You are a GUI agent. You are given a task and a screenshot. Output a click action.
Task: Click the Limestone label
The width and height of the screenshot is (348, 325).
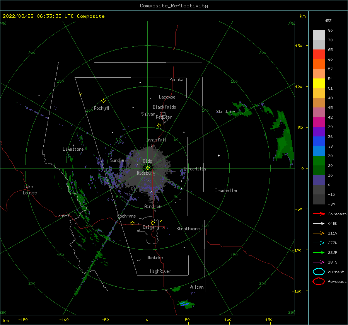(73, 149)
